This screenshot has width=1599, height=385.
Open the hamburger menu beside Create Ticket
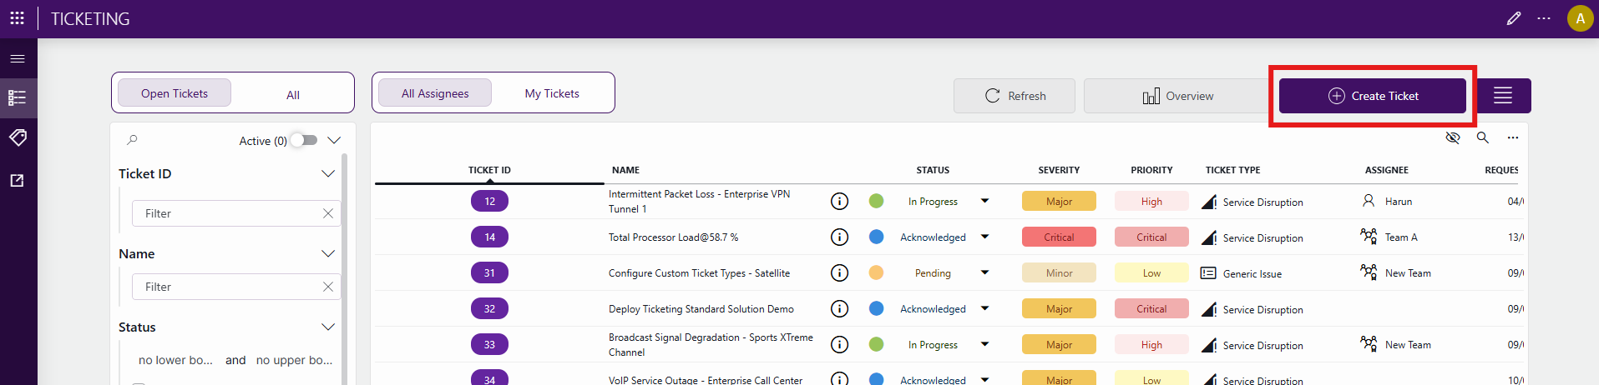pos(1503,96)
